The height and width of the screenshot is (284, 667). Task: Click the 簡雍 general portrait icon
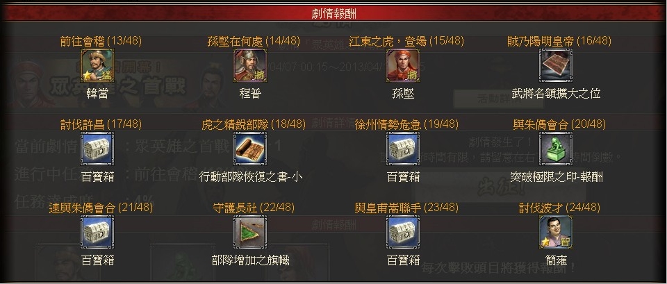point(556,232)
